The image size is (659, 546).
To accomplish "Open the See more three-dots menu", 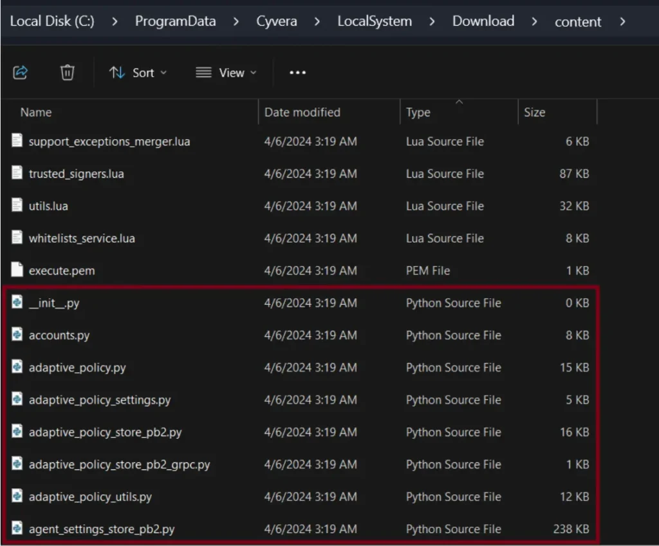I will (x=297, y=73).
